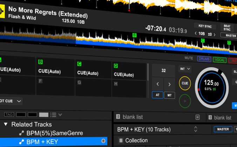Click the right beat jump arrow

[x=169, y=84]
